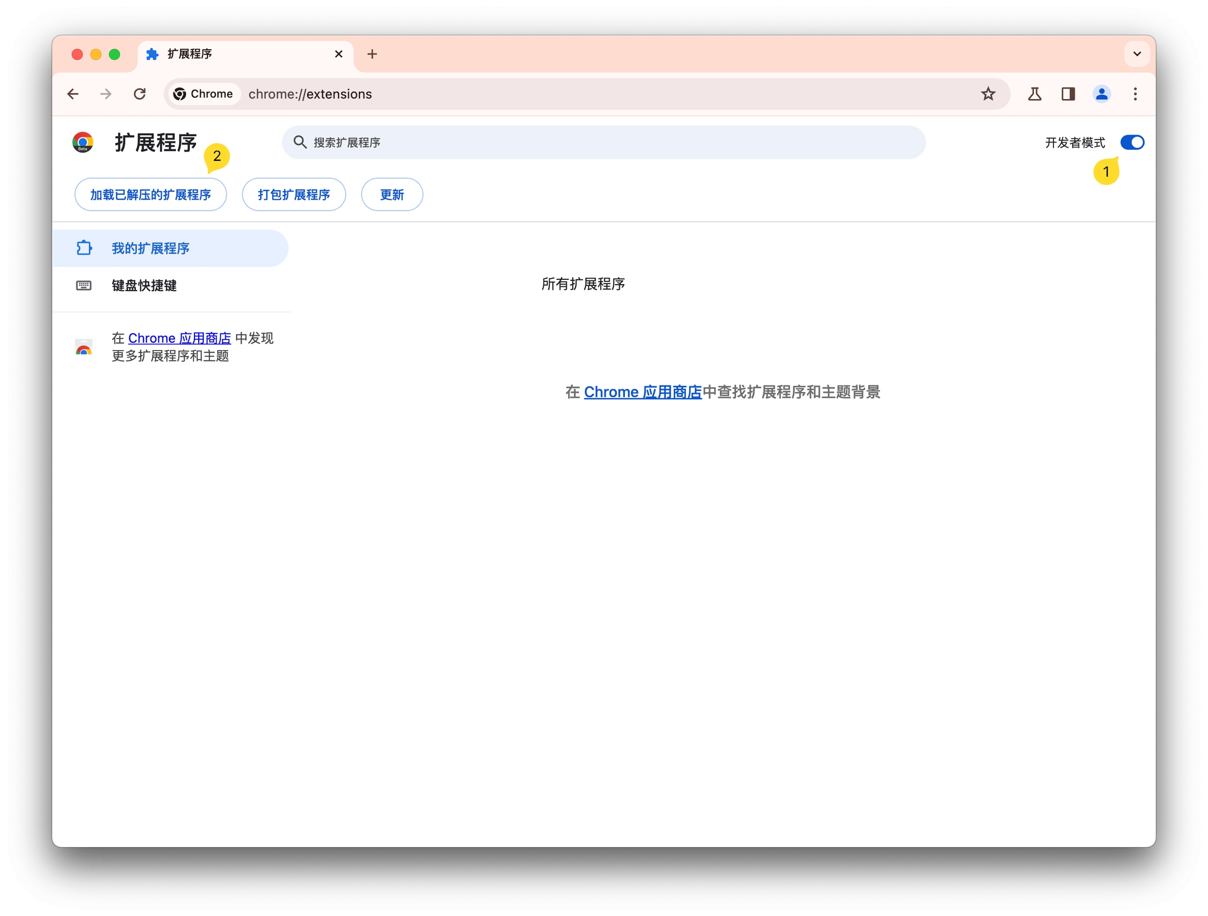
Task: Reload the extensions page
Action: [x=140, y=94]
